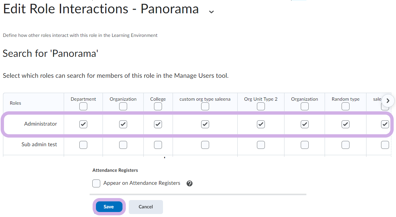Toggle the Department column header checkbox
The width and height of the screenshot is (396, 217).
[x=83, y=106]
